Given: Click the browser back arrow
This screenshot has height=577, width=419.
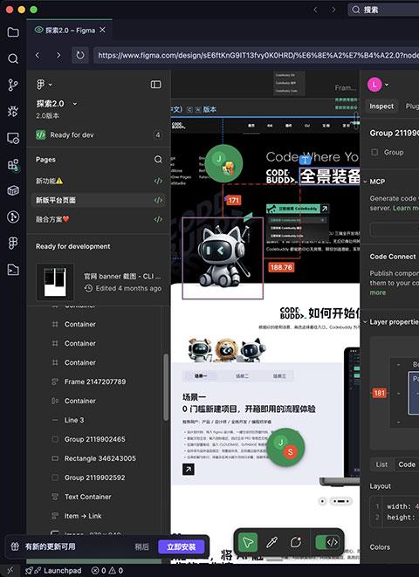Looking at the screenshot, I should pos(38,55).
